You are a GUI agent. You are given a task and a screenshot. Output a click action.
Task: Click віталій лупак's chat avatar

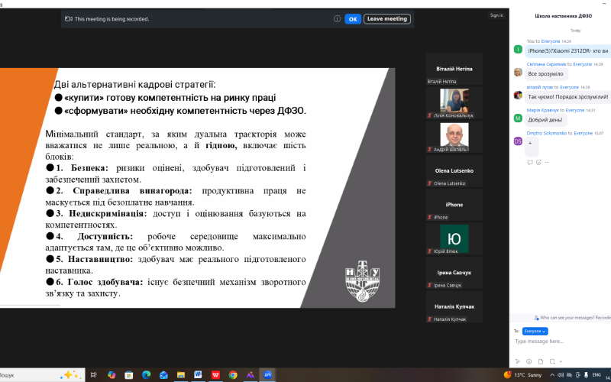(x=518, y=95)
